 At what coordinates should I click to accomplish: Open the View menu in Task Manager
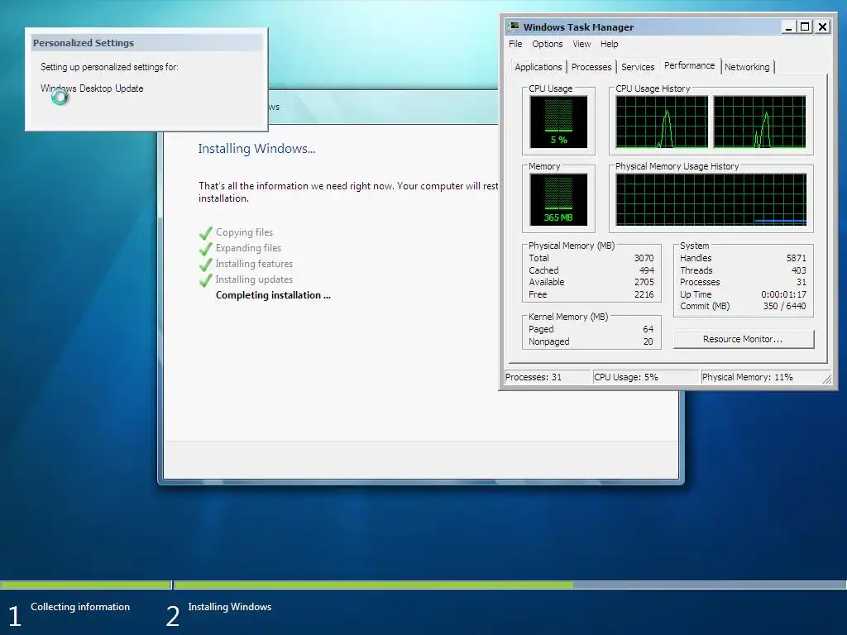(x=581, y=44)
